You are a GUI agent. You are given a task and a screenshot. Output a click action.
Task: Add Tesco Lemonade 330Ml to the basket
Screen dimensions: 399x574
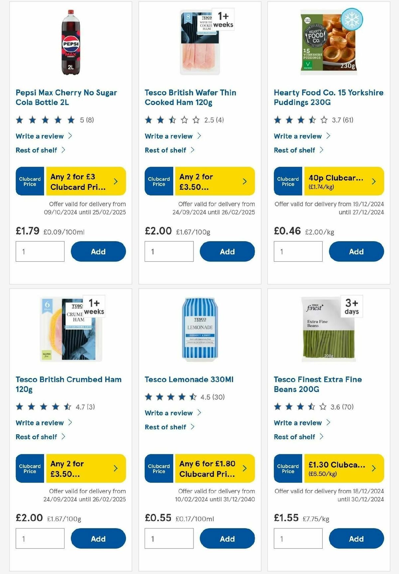(x=227, y=538)
